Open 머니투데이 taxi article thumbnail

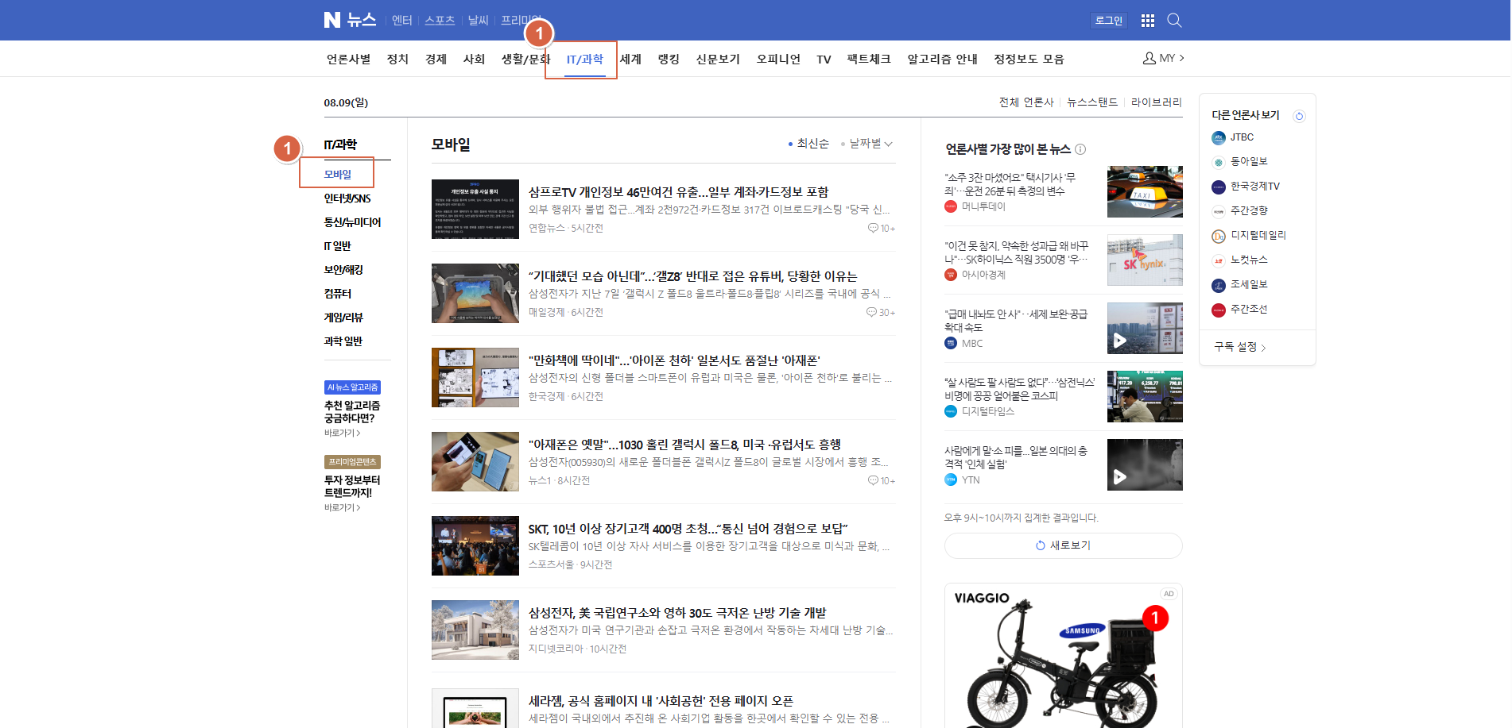[x=1145, y=191]
